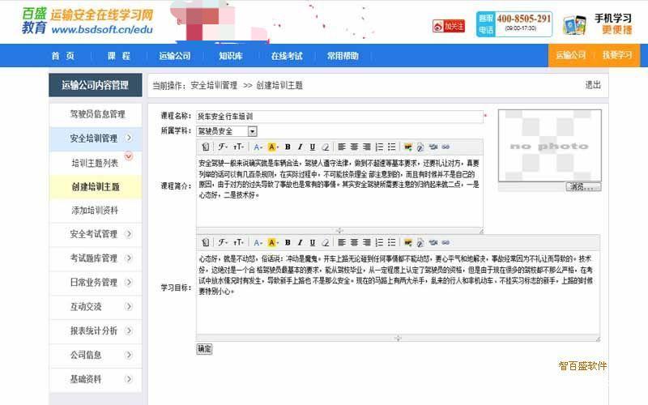The image size is (648, 405).
Task: Click remove-format eraser in 学习目标 editor
Action: click(326, 242)
